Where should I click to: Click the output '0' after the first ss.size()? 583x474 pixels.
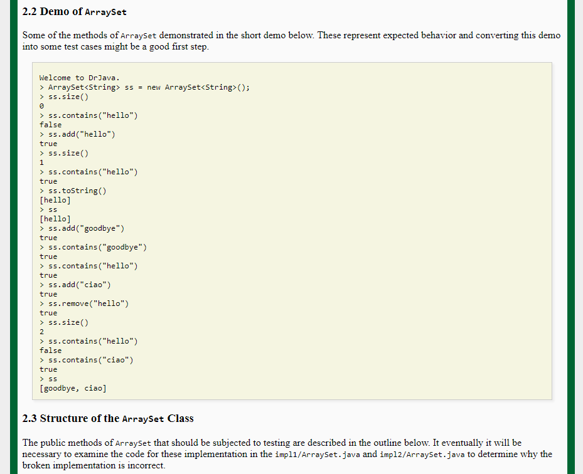click(41, 106)
